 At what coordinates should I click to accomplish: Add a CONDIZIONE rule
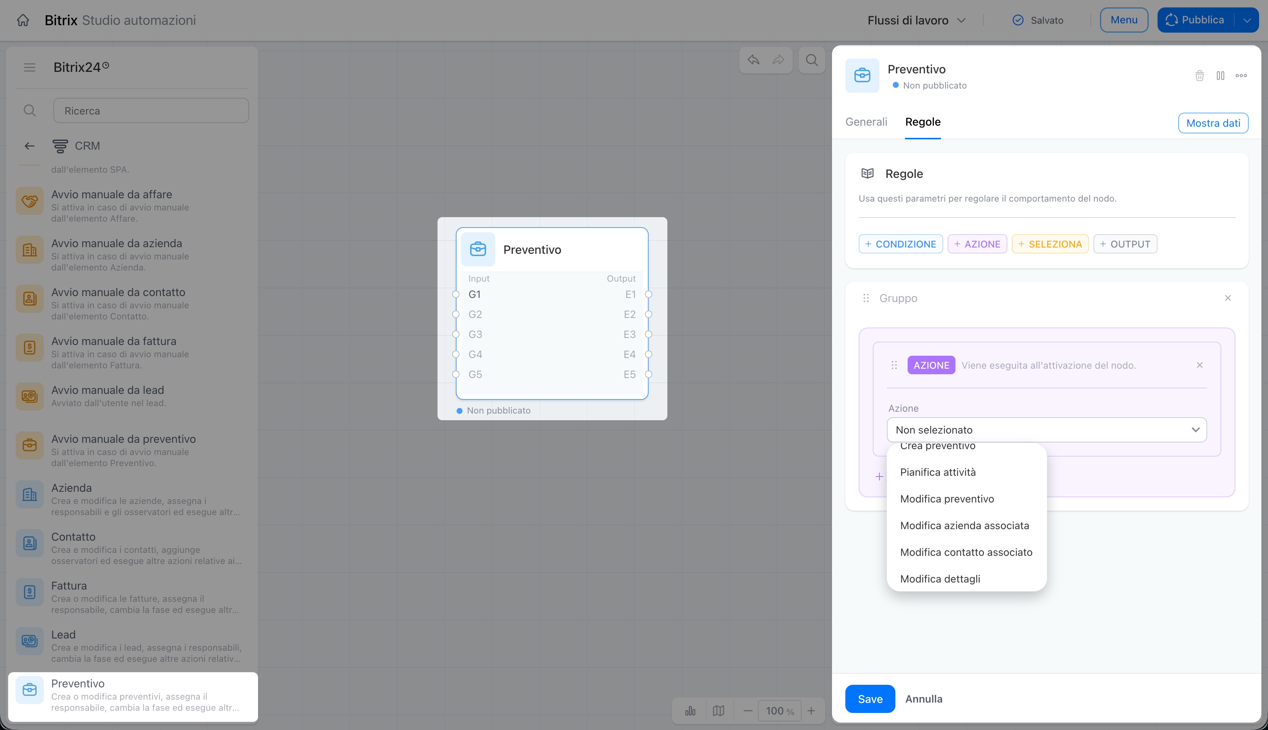pos(900,244)
